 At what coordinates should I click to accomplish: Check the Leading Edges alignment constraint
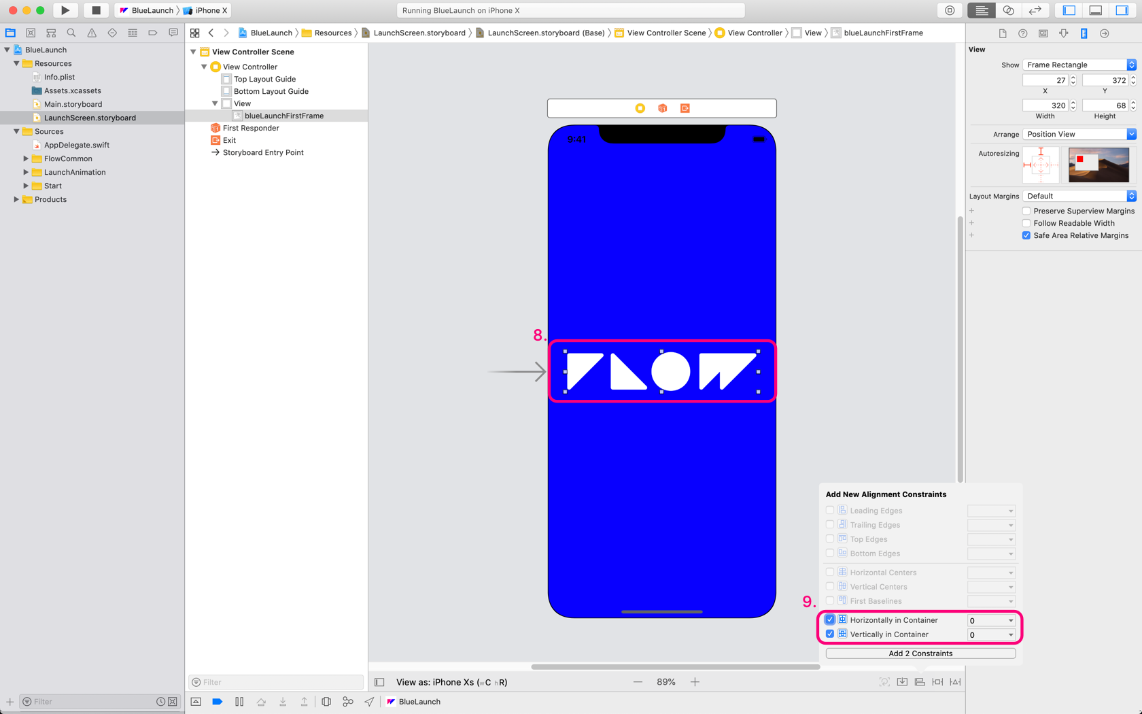829,510
